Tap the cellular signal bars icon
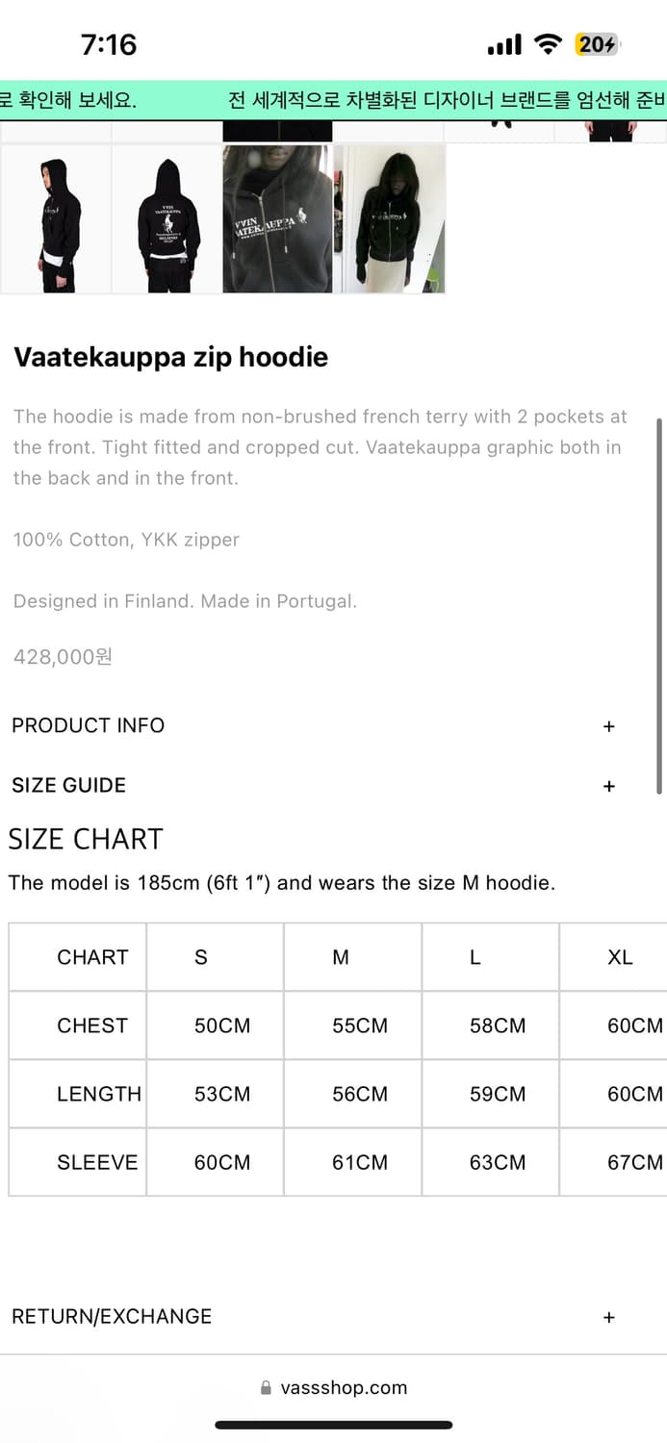 point(504,44)
